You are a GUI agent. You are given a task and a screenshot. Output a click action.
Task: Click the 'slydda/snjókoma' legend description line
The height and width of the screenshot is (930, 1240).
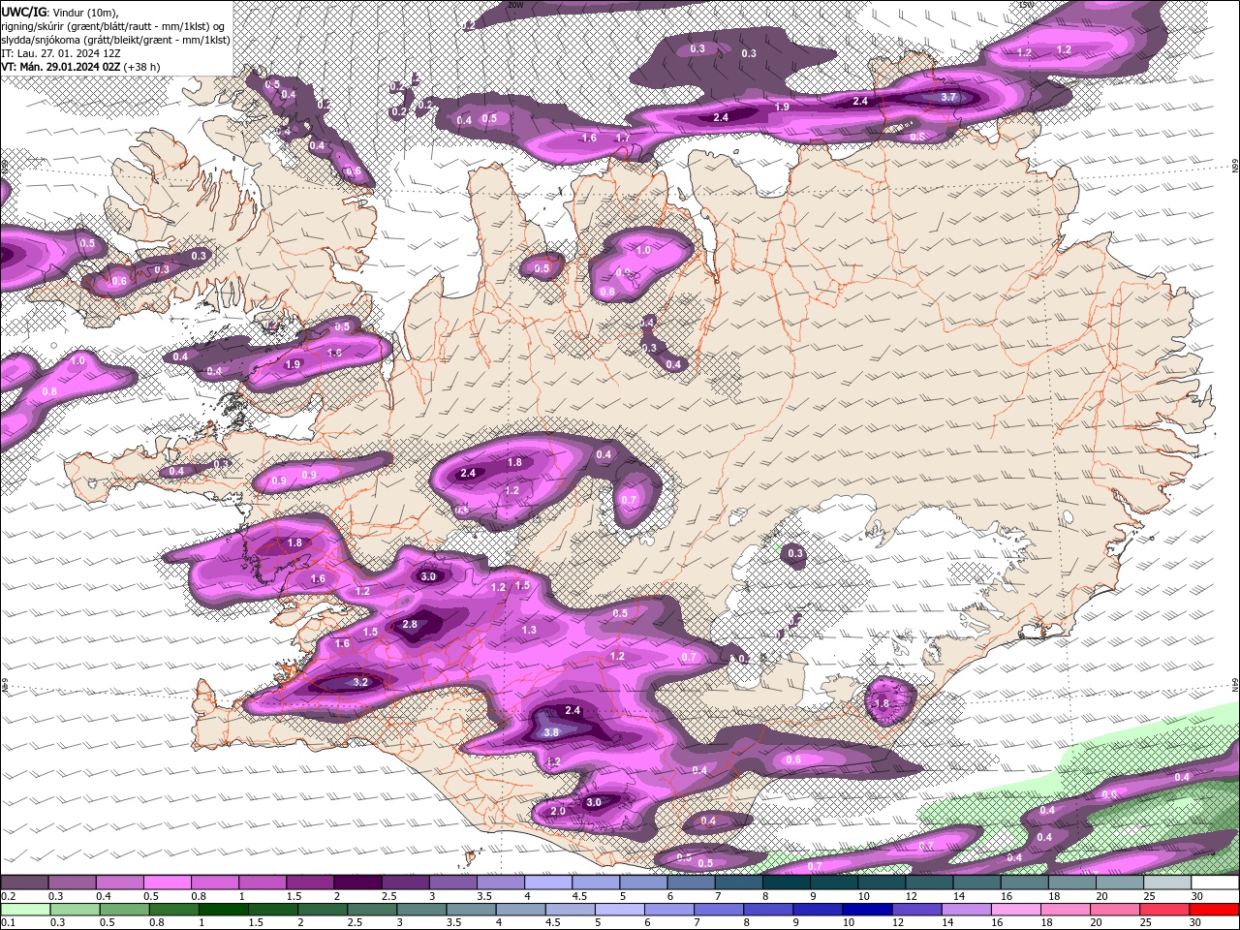pos(115,40)
